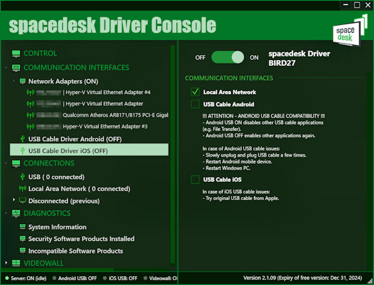Screen dimensions: 374x285
Task: Click the spacedesk logo in header
Action: 350,30
